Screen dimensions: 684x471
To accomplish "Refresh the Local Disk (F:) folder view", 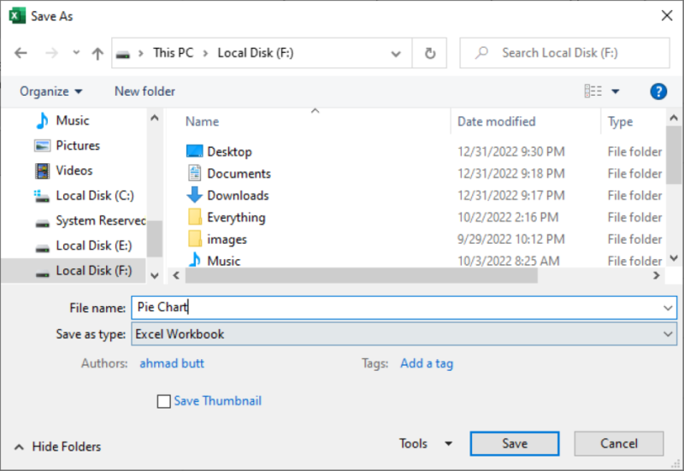I will tap(430, 53).
